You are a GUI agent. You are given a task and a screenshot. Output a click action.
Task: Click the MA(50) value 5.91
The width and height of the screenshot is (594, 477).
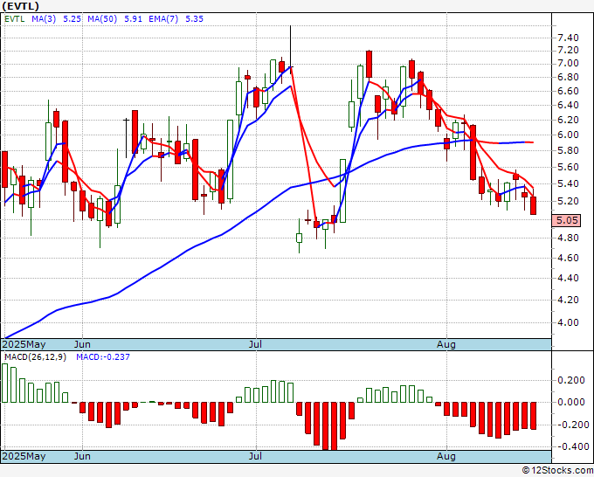pyautogui.click(x=134, y=18)
